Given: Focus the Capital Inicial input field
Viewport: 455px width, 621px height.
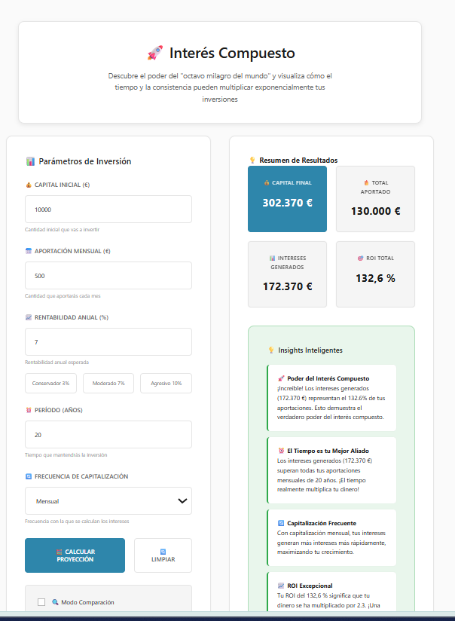Looking at the screenshot, I should click(x=108, y=210).
